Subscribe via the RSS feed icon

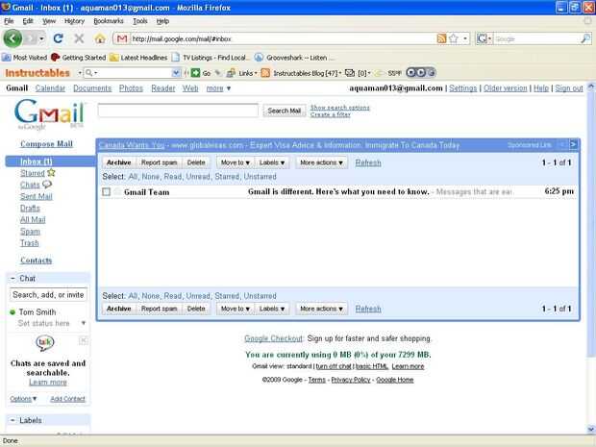(x=441, y=38)
